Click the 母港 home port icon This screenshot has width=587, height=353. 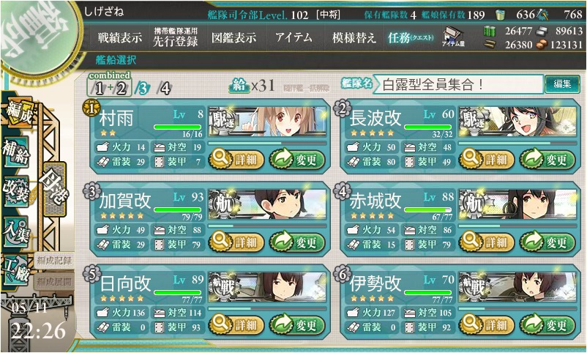point(54,188)
